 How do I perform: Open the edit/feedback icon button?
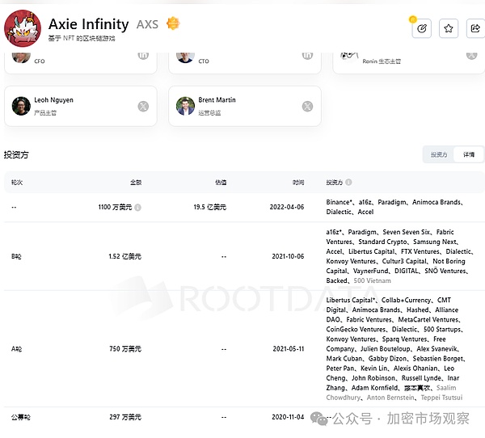421,28
